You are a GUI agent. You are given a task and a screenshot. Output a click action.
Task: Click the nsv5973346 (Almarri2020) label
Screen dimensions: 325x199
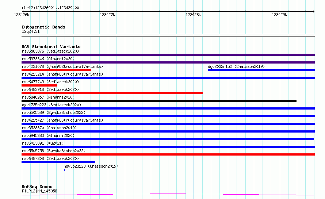(48, 59)
